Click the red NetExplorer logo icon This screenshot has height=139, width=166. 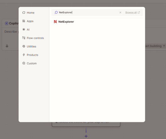(x=55, y=22)
